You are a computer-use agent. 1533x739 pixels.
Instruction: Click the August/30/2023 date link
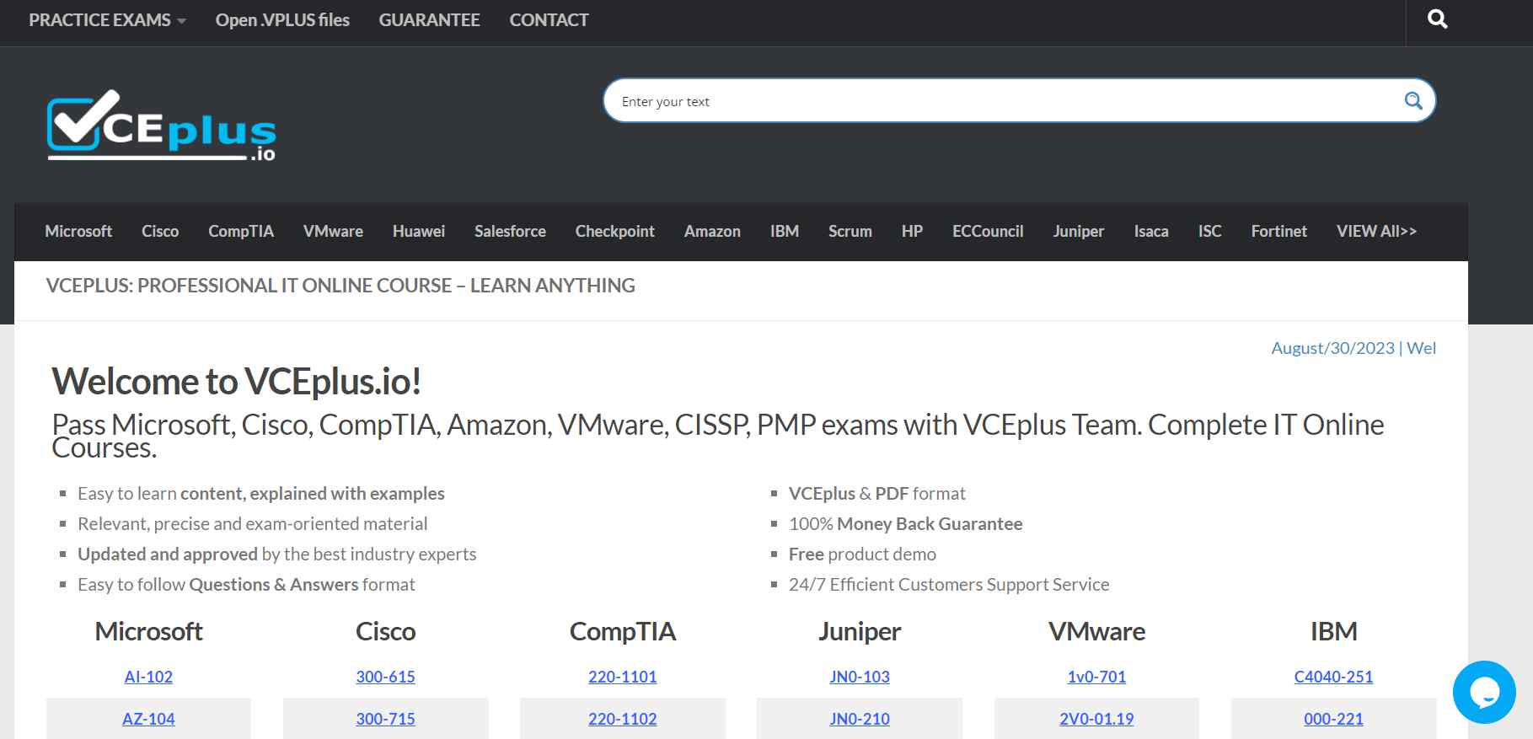click(1332, 348)
